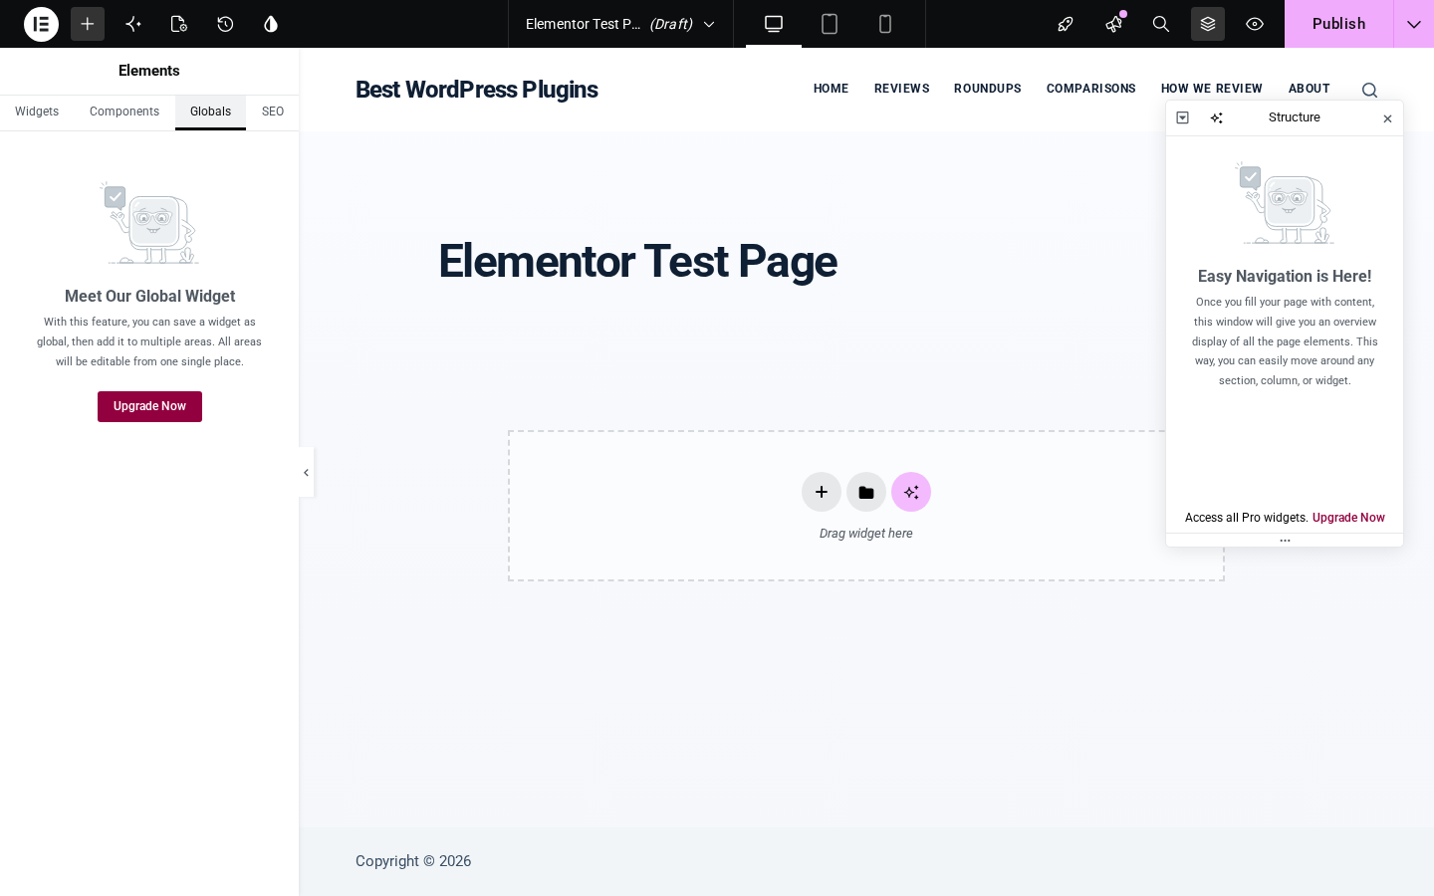Open template library folder icon

(x=866, y=492)
